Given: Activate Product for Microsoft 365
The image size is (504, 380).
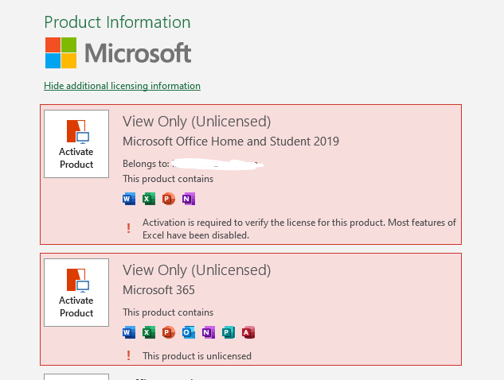Looking at the screenshot, I should click(x=76, y=293).
